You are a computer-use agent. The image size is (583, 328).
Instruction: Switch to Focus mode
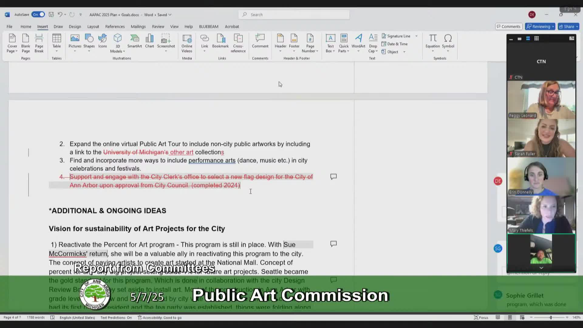click(x=481, y=318)
